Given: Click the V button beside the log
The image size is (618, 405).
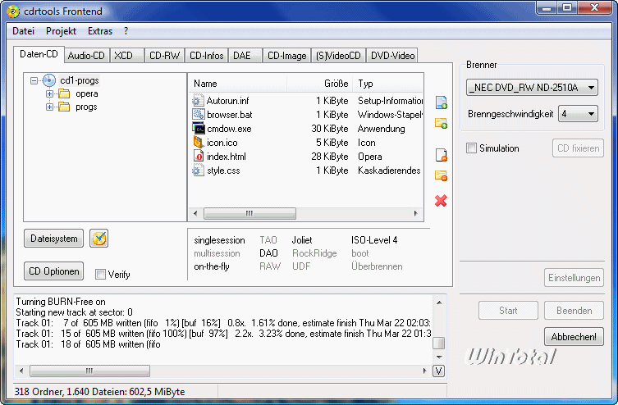Looking at the screenshot, I should tap(438, 371).
